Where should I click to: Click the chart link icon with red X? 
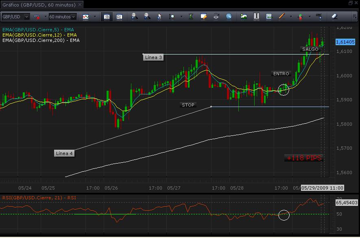[x=37, y=17]
